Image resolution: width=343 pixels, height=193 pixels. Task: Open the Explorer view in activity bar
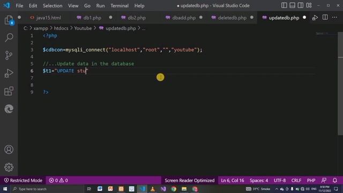click(x=9, y=20)
